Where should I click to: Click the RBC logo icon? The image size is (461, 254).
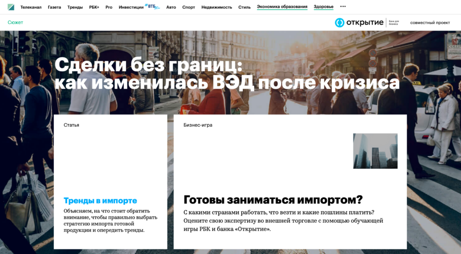(11, 7)
